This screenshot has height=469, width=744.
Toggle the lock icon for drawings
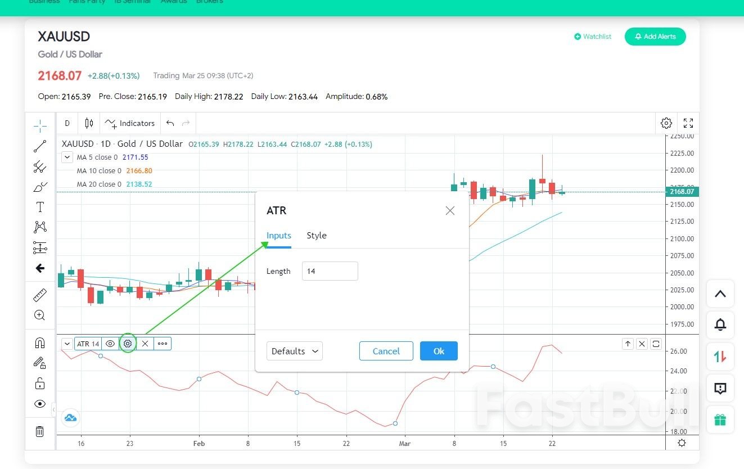tap(39, 383)
